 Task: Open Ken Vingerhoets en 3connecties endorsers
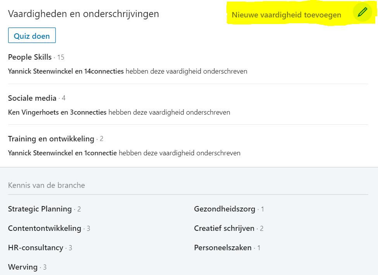point(57,112)
